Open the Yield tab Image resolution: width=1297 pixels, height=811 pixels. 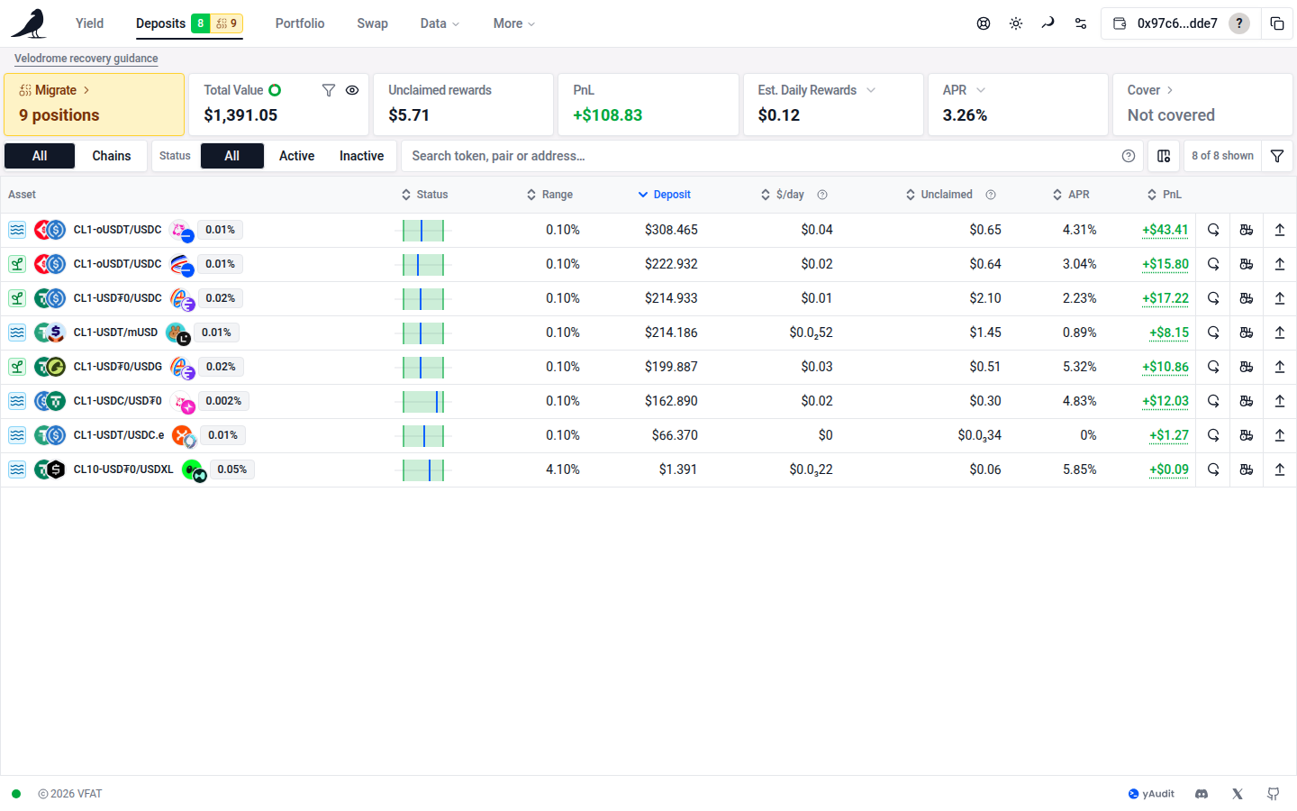[89, 23]
